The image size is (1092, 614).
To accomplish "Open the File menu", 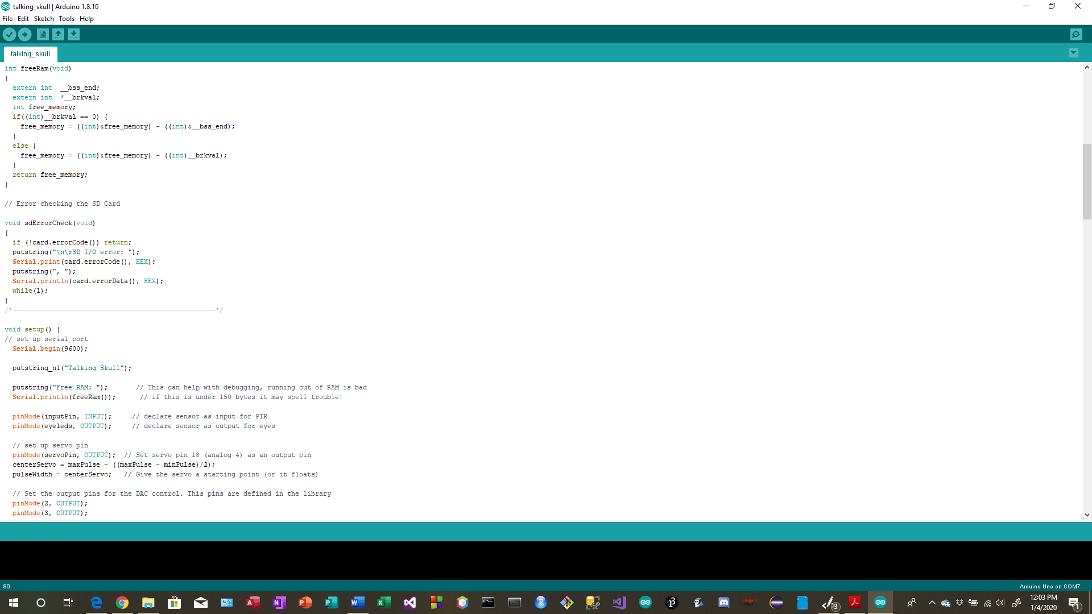I will click(7, 19).
